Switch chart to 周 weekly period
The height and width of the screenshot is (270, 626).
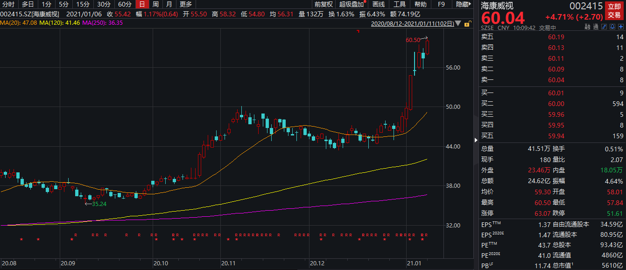155,4
